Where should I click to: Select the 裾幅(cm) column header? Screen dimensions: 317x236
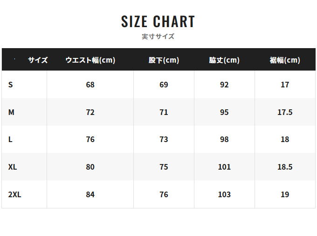point(285,60)
